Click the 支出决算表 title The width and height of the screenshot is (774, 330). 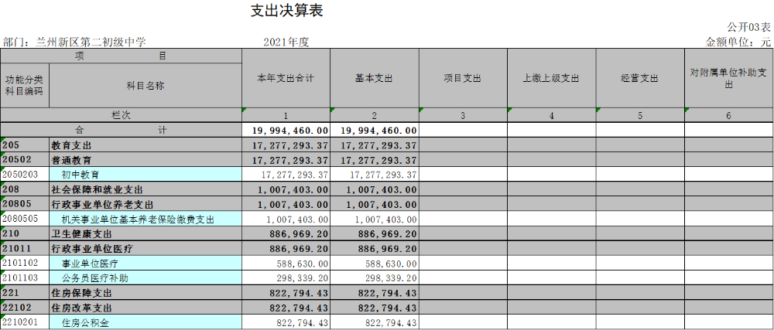[286, 11]
